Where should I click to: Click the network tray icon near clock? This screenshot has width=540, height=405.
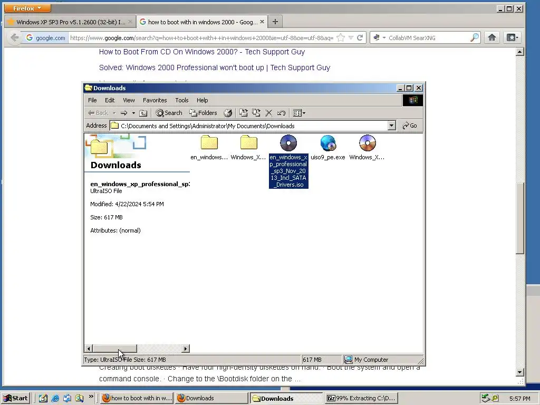click(x=486, y=398)
